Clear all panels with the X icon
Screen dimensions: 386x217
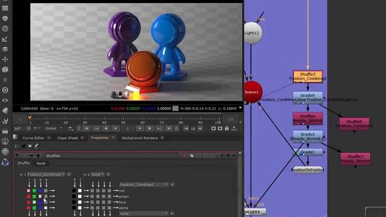(30, 146)
